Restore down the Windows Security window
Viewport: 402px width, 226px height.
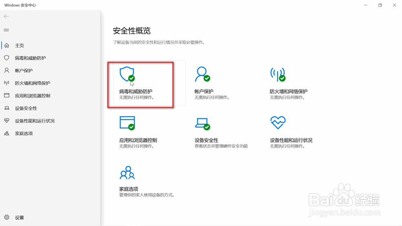click(x=380, y=5)
